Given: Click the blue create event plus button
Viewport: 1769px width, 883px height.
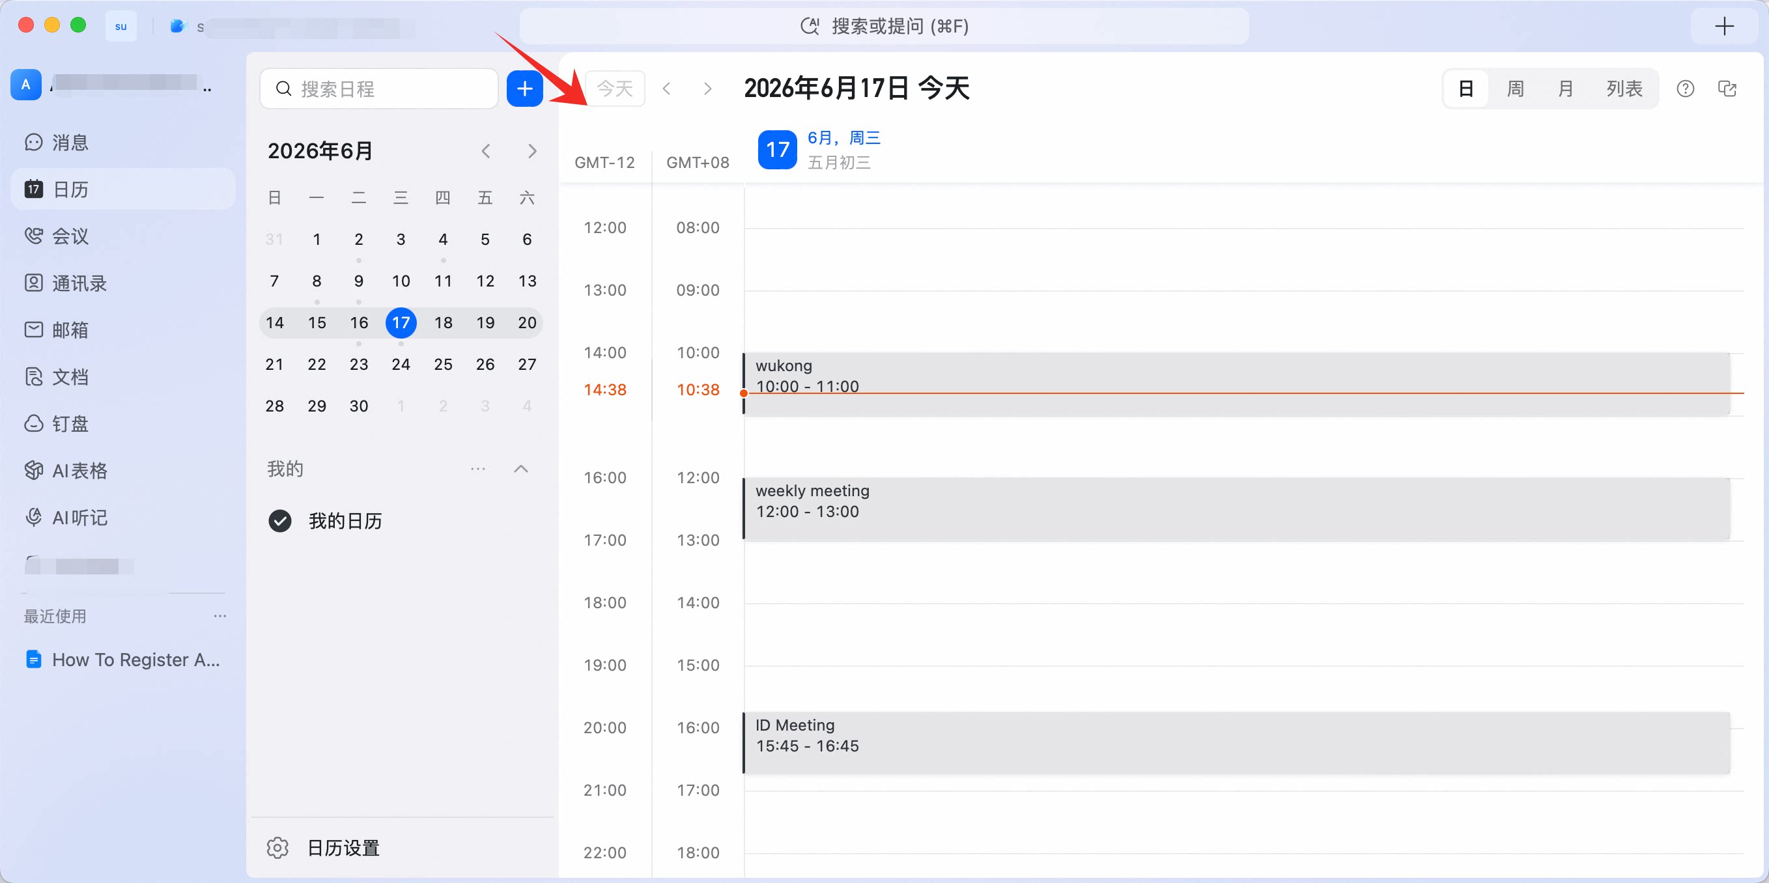Looking at the screenshot, I should [x=525, y=89].
